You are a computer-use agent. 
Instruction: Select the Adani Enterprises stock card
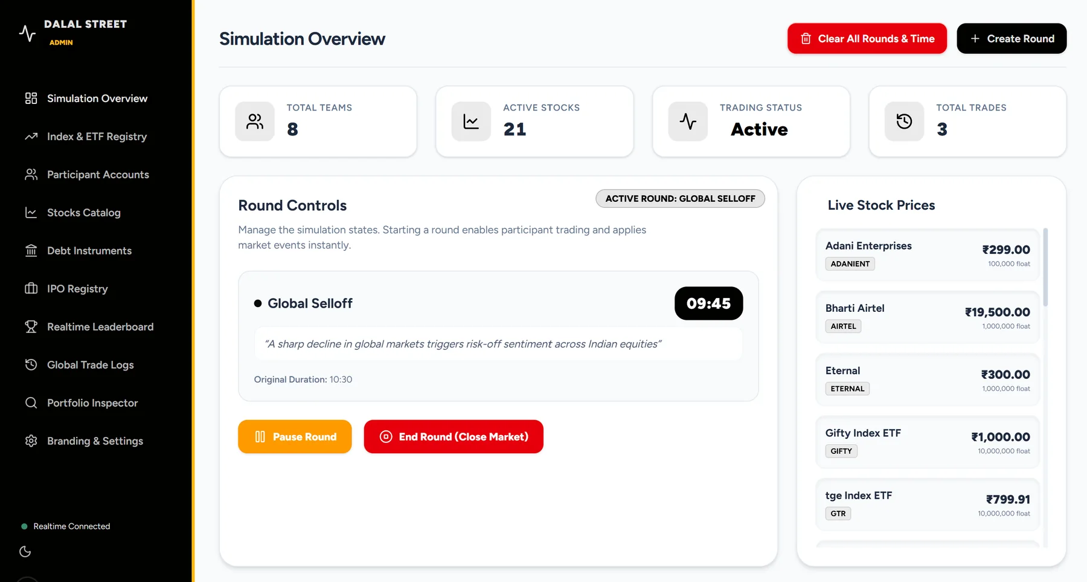click(928, 254)
